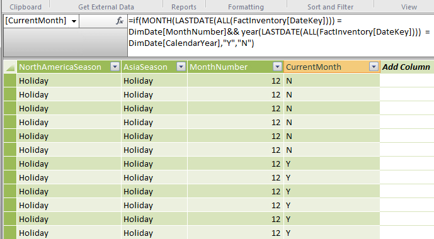This screenshot has height=239, width=434.
Task: Select first row NorthAmericaSeason Holiday cell
Action: (69, 81)
